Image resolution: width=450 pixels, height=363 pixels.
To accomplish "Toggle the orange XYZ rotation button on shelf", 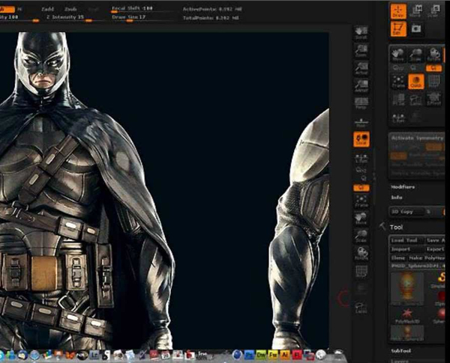I will 361,188.
